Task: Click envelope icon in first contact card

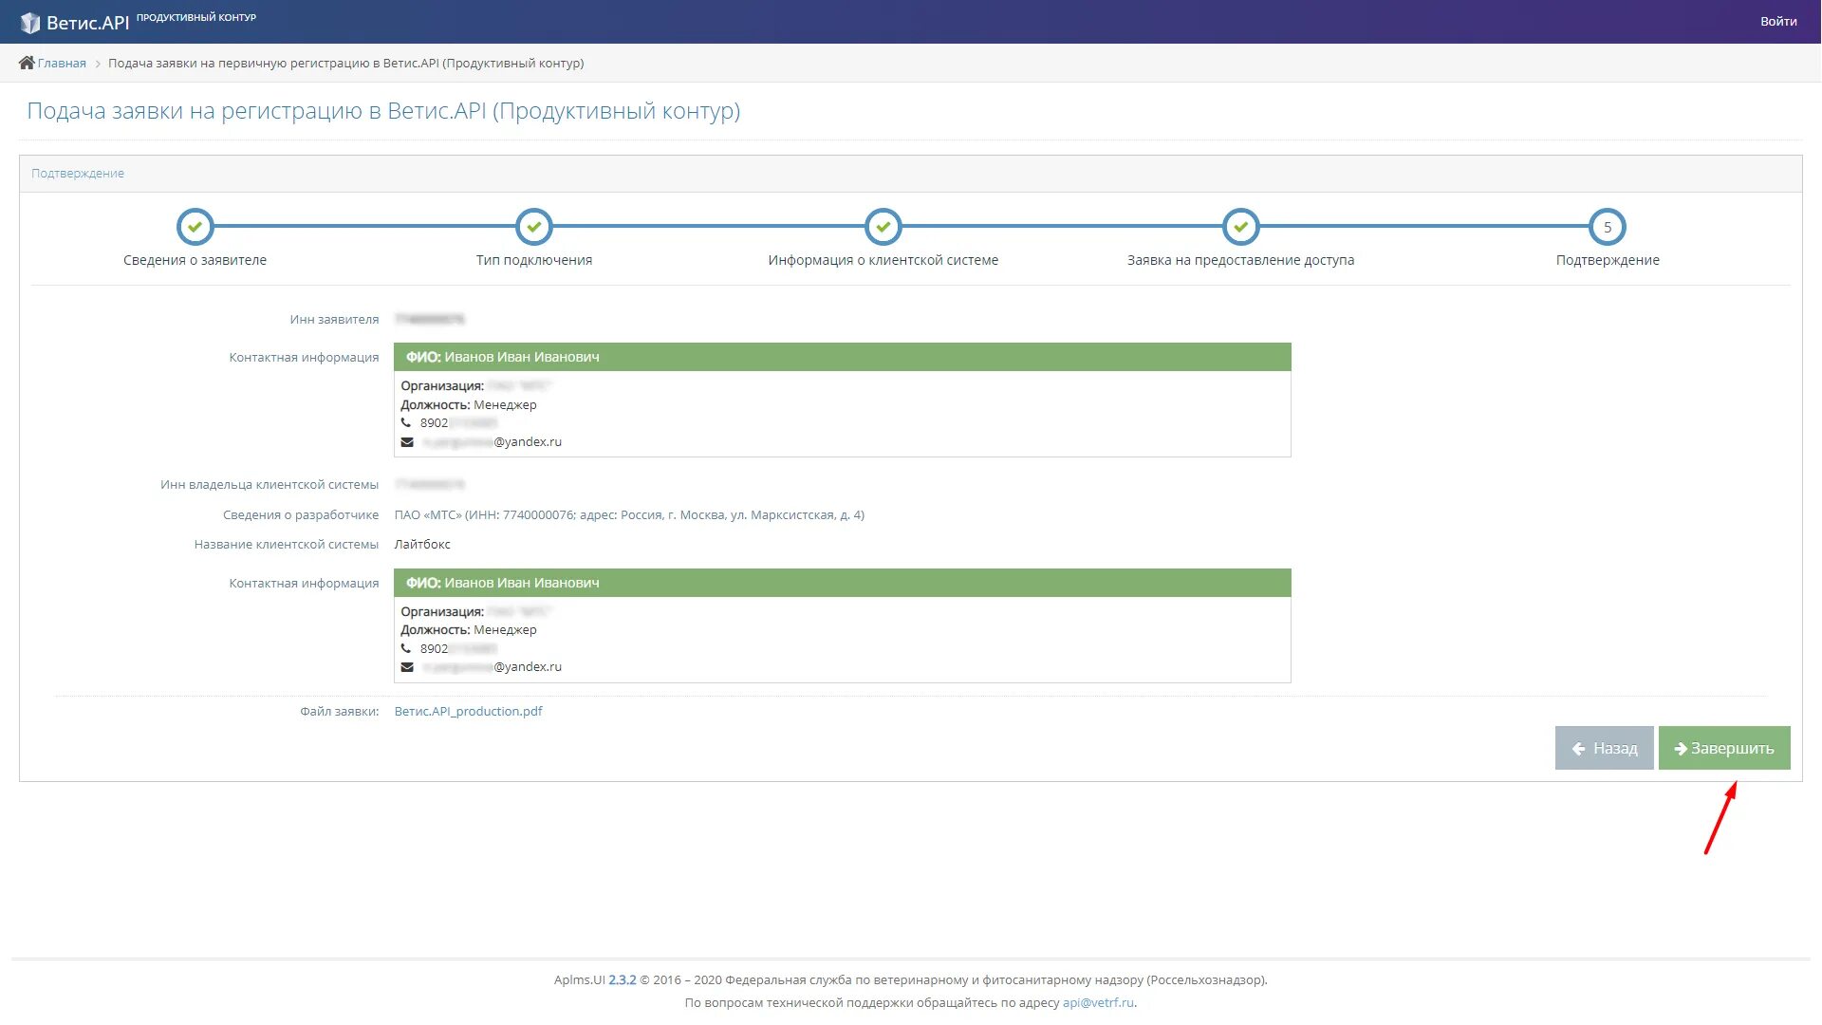Action: [407, 442]
